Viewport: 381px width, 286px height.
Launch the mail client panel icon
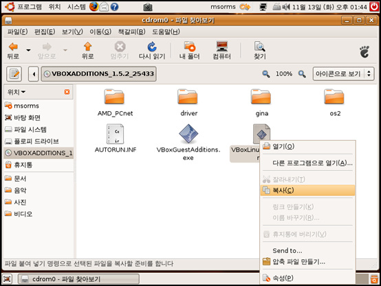coord(105,7)
